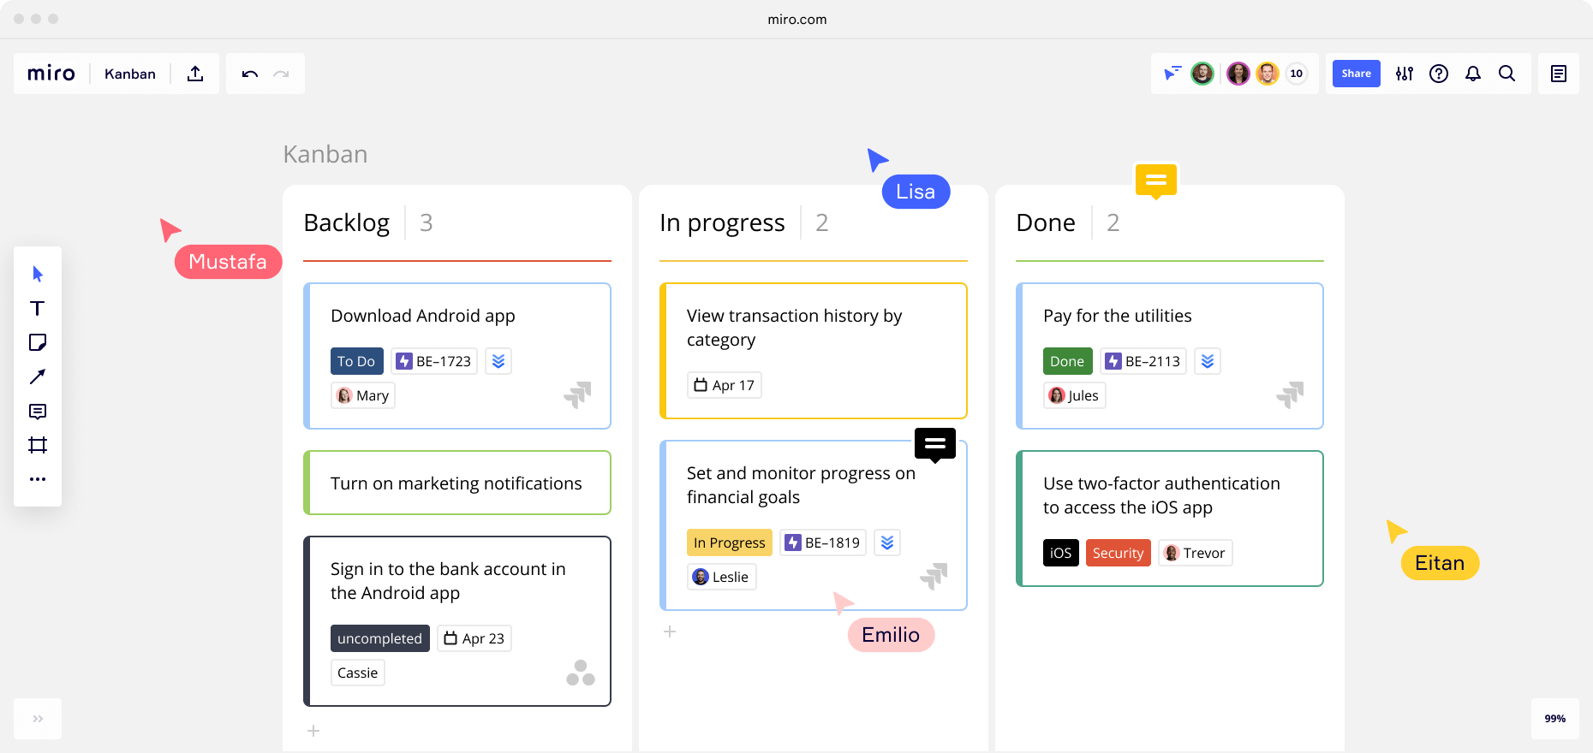Viewport: 1593px width, 753px height.
Task: Expand the bottom-left collapsed panel arrows
Action: tap(38, 719)
